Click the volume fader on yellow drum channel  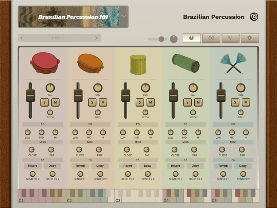coord(126,96)
